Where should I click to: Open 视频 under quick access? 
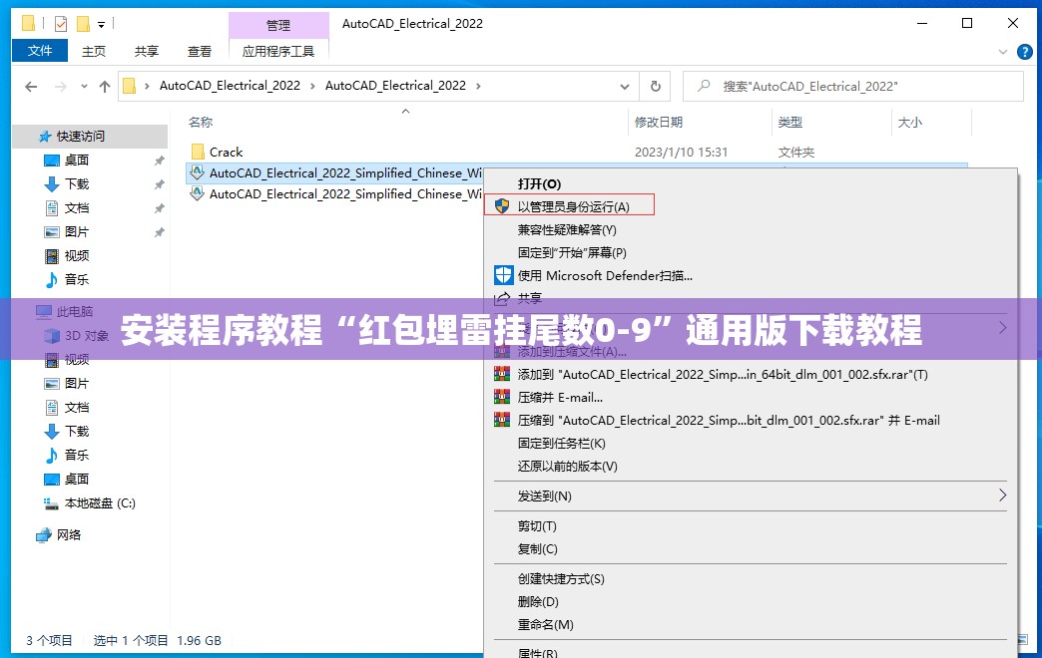point(77,255)
